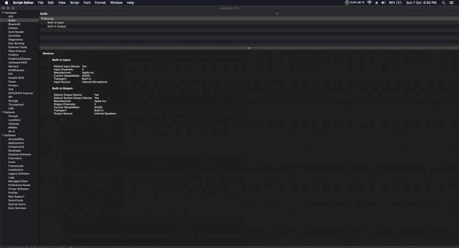Open the Font menu
This screenshot has width=459, height=248.
87,3
